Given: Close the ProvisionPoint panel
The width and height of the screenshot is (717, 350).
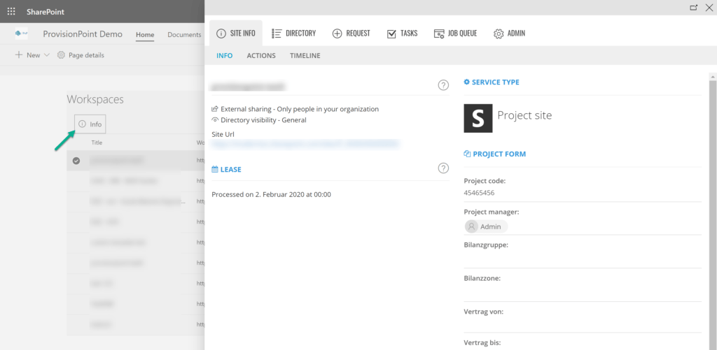Looking at the screenshot, I should point(709,7).
